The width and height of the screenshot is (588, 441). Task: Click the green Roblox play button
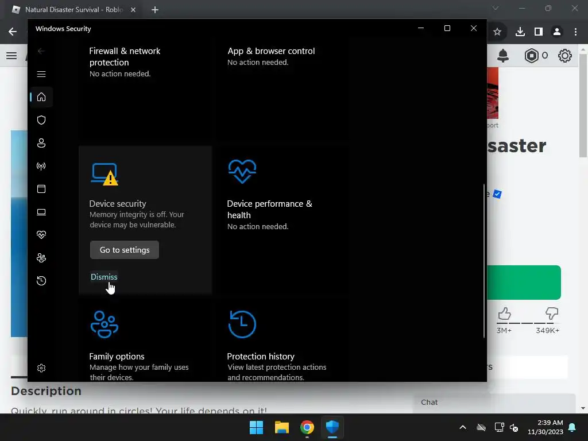[524, 283]
